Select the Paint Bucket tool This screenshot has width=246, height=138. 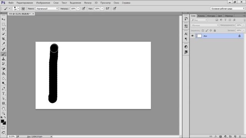click(3, 74)
